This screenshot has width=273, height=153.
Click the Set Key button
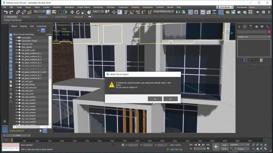click(x=225, y=149)
